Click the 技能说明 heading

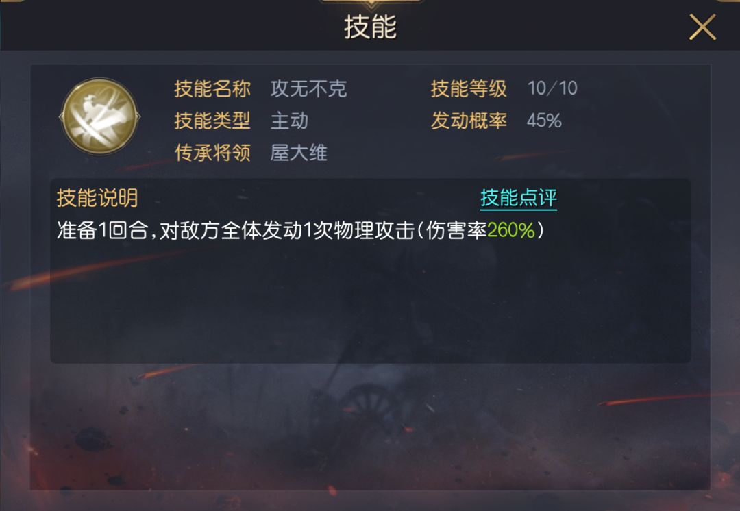(x=97, y=198)
